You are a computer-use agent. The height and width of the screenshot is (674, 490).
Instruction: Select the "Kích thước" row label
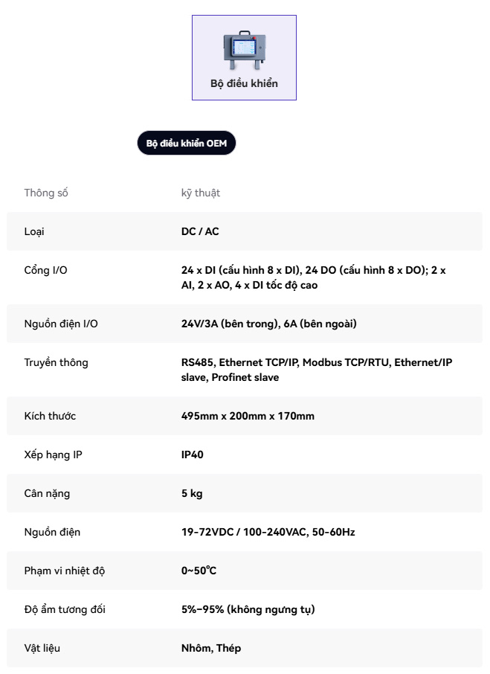tap(50, 416)
